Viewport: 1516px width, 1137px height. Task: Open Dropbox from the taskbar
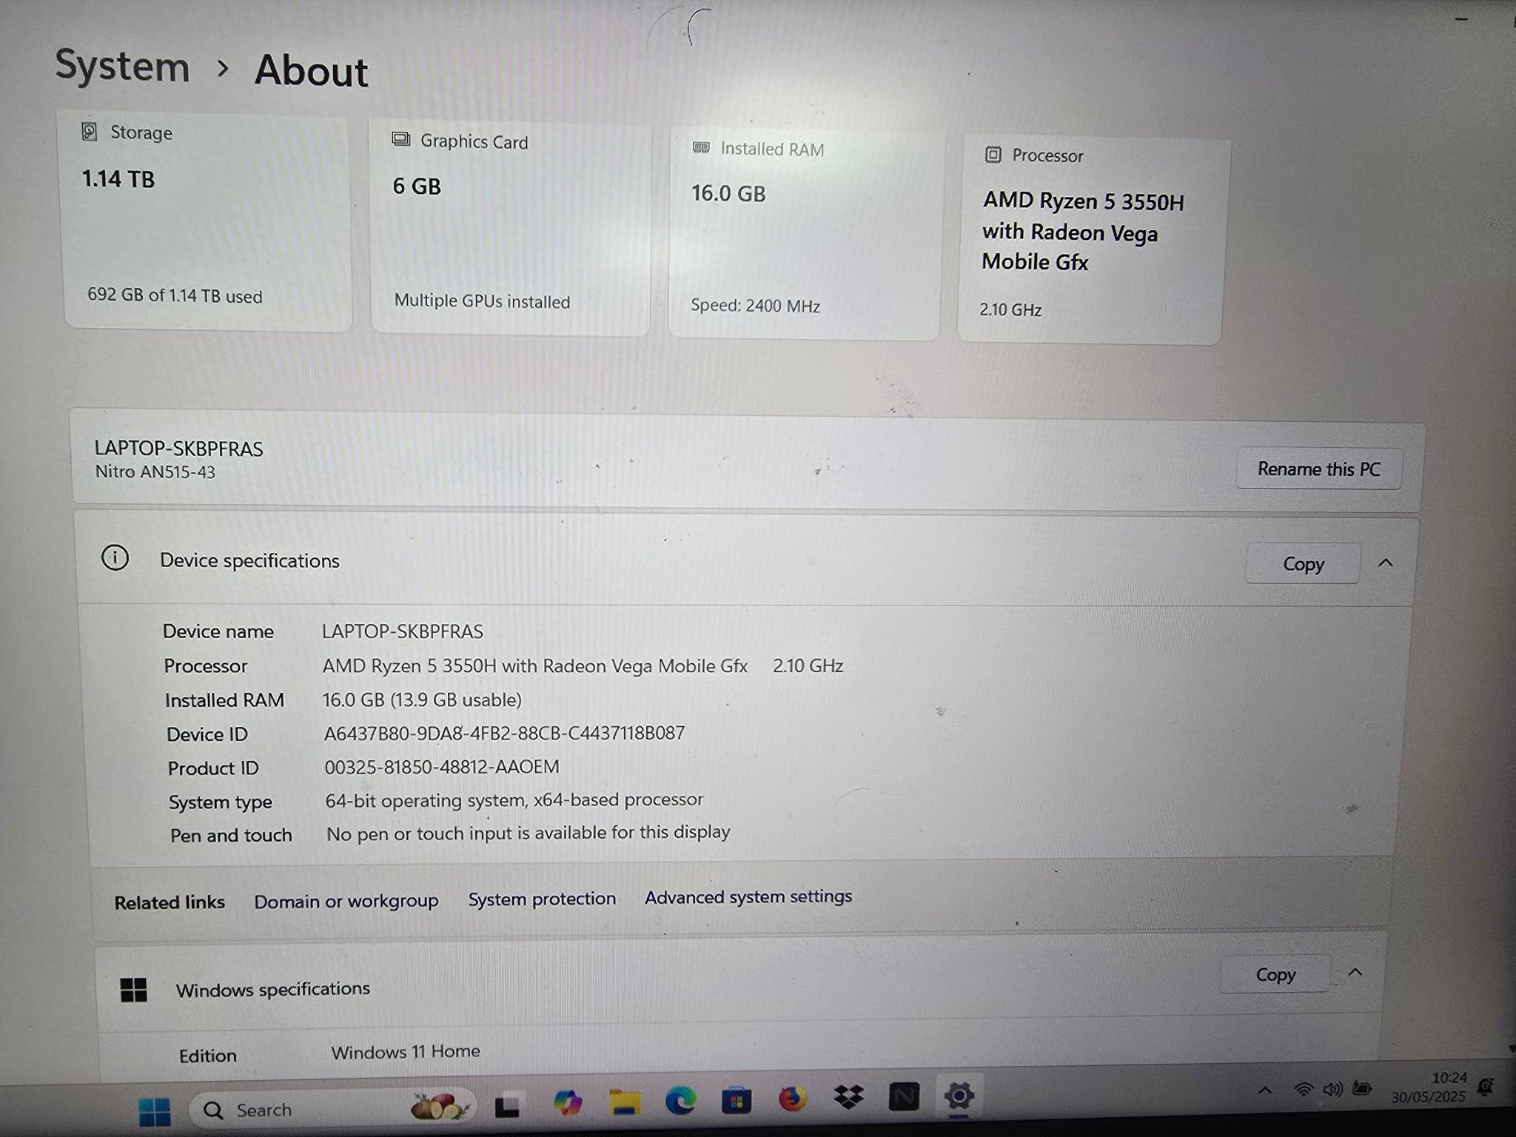848,1097
